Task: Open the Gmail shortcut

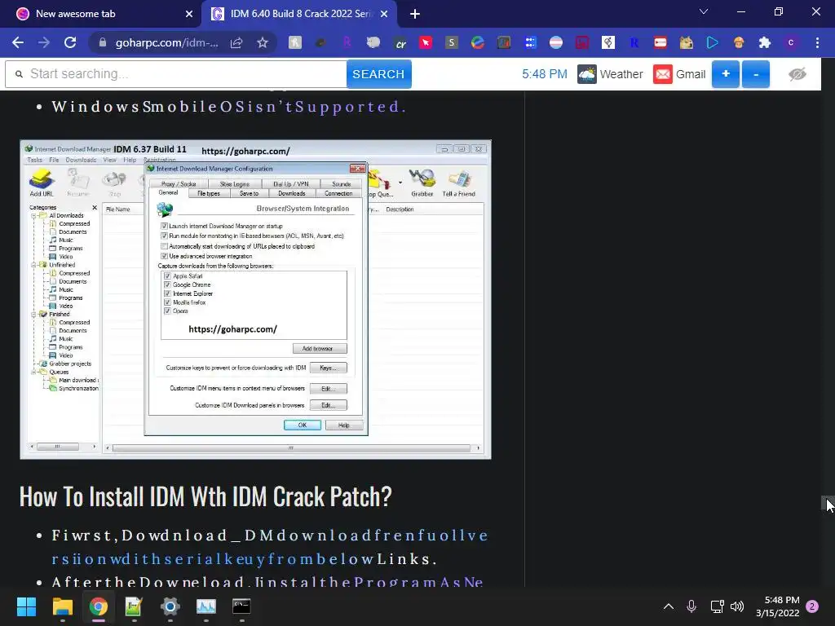Action: [679, 74]
